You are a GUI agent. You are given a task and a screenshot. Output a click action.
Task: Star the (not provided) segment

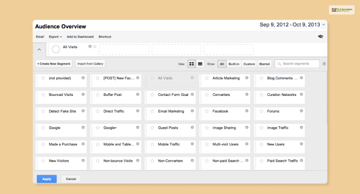43,78
